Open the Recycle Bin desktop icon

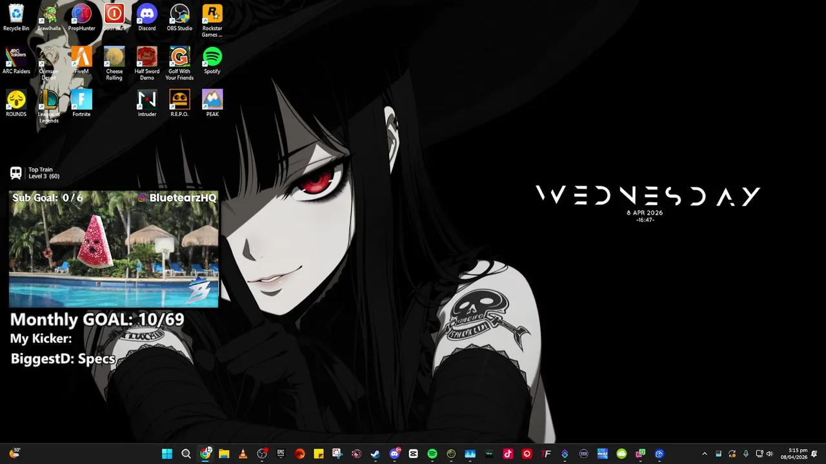(16, 17)
